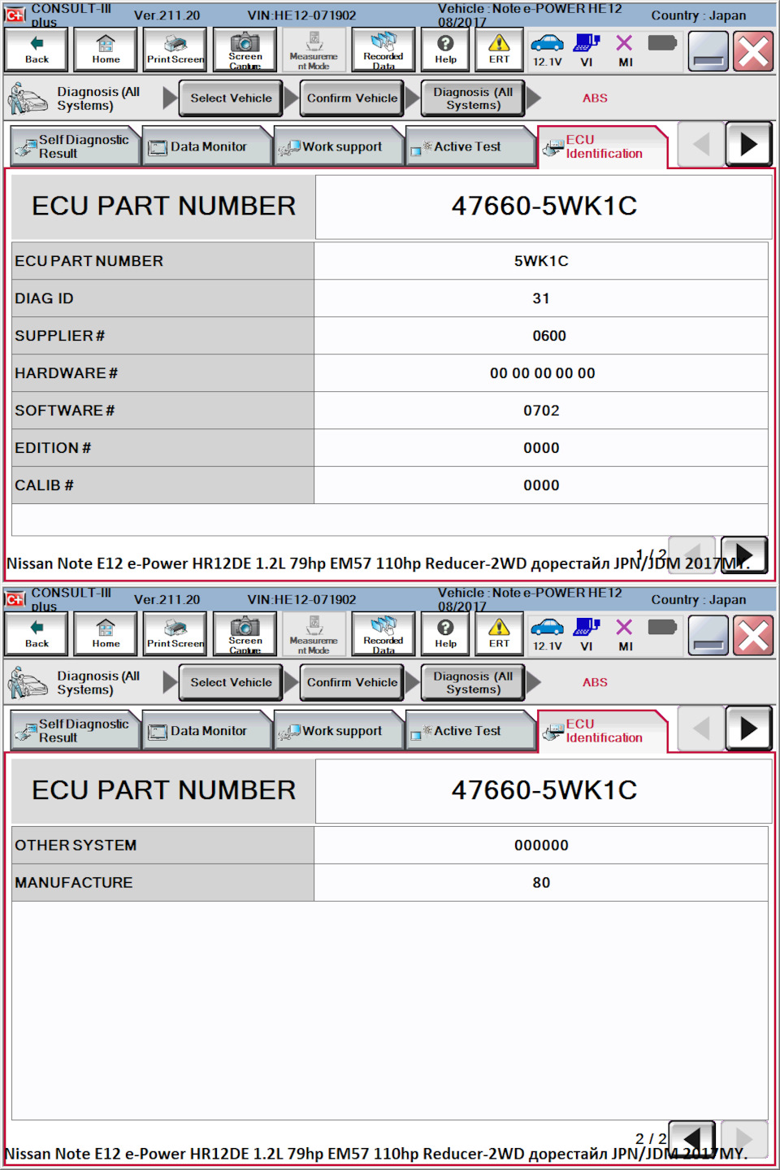The height and width of the screenshot is (1170, 780).
Task: Click battery level icon in lower window
Action: pos(662,628)
